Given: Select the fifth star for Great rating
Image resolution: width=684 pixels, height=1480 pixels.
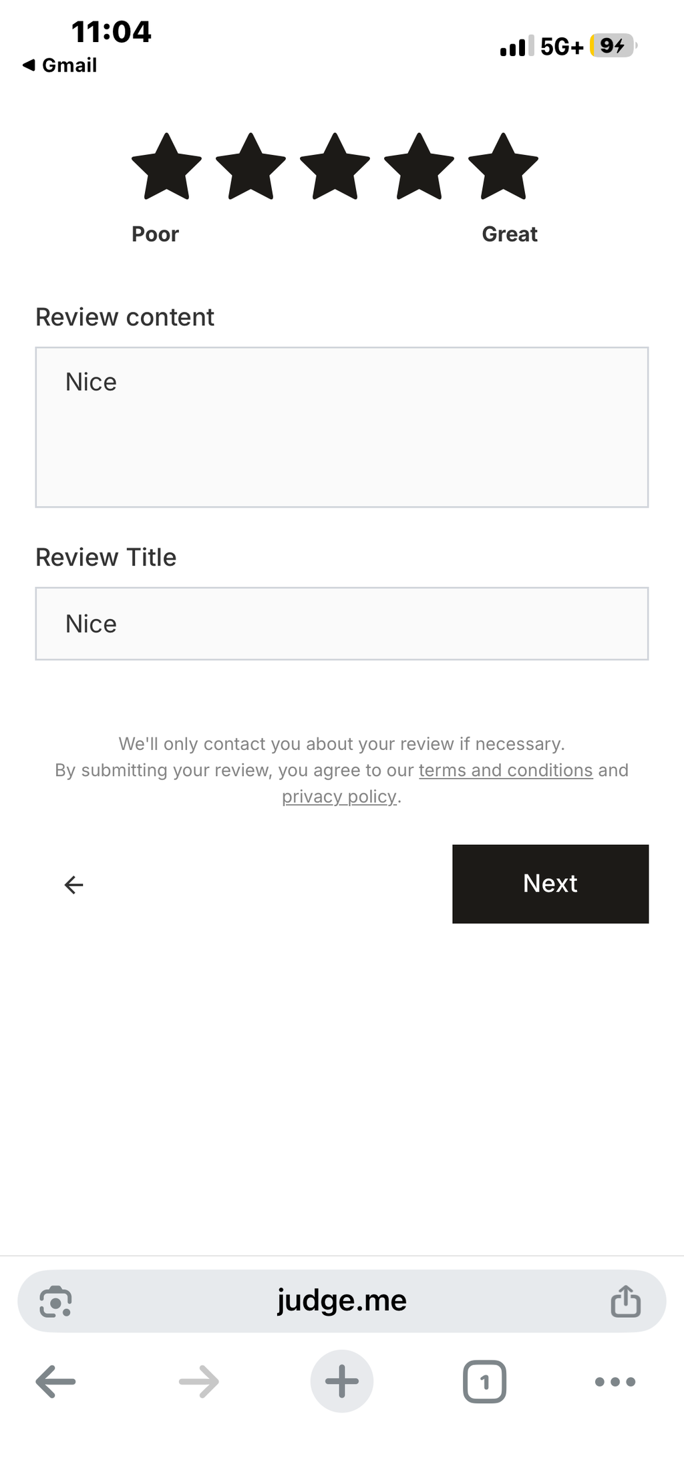Looking at the screenshot, I should pyautogui.click(x=503, y=167).
